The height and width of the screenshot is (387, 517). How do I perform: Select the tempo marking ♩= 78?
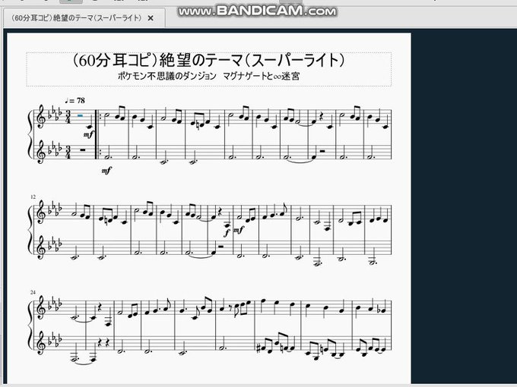pyautogui.click(x=75, y=101)
